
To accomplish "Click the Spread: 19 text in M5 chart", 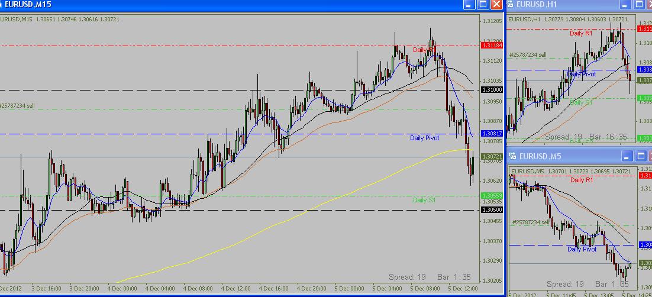I will pyautogui.click(x=565, y=284).
